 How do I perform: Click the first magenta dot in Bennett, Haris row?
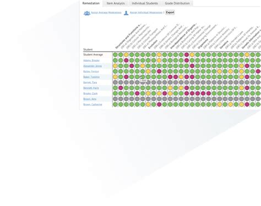click(121, 88)
